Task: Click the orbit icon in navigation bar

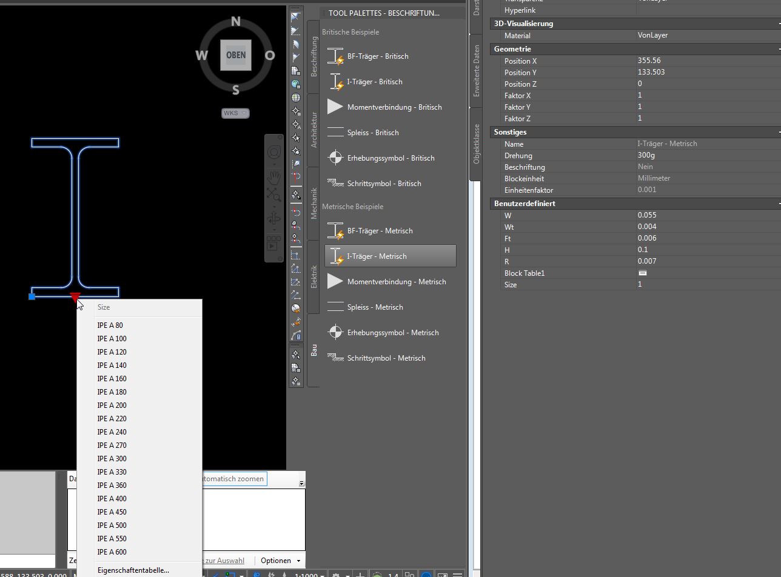Action: tap(274, 218)
